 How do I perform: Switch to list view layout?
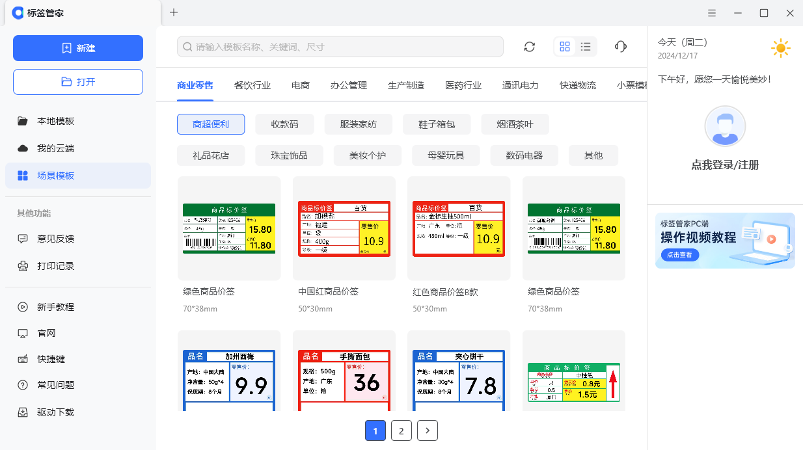point(586,47)
